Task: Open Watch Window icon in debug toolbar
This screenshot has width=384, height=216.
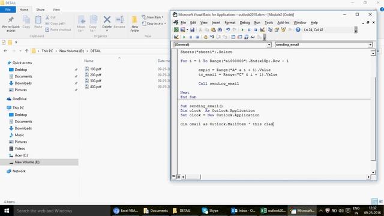Action: pos(246,37)
